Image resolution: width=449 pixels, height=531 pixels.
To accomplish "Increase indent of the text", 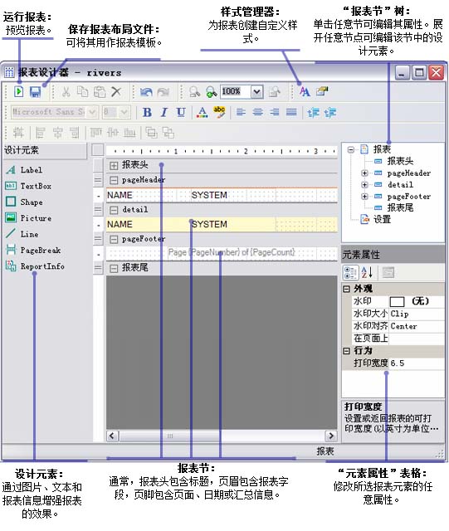I will tap(330, 113).
